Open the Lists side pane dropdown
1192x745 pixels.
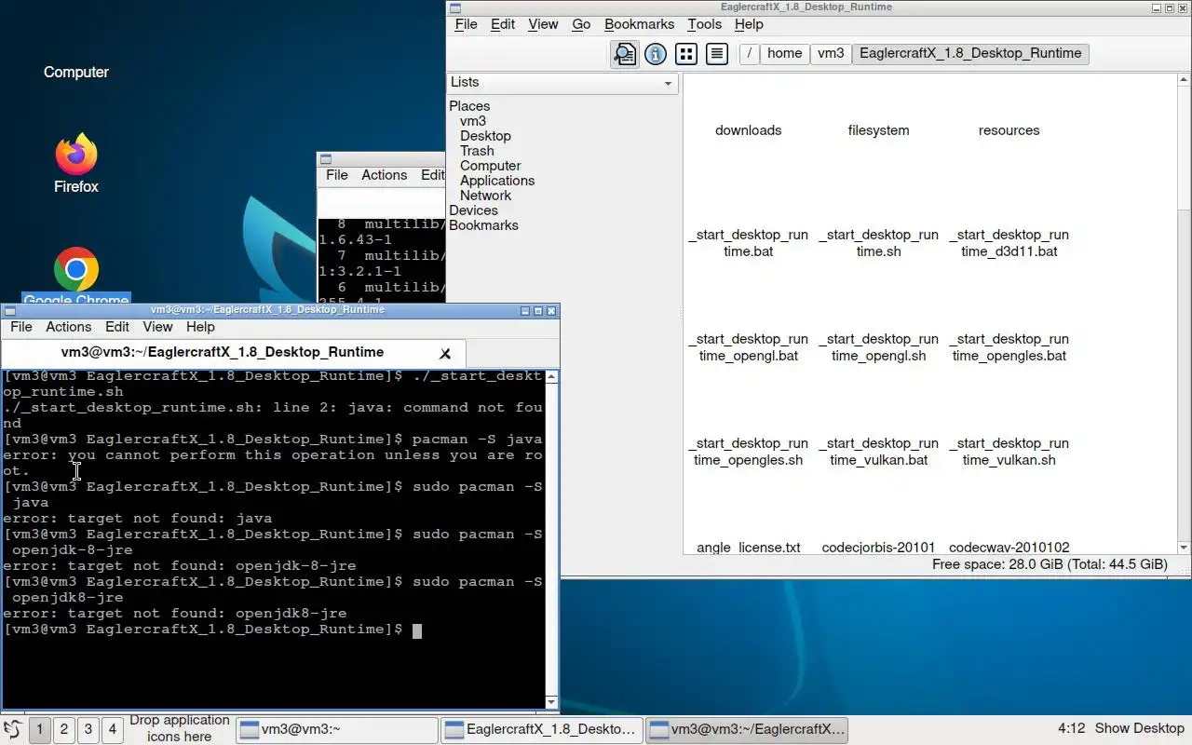pos(562,83)
